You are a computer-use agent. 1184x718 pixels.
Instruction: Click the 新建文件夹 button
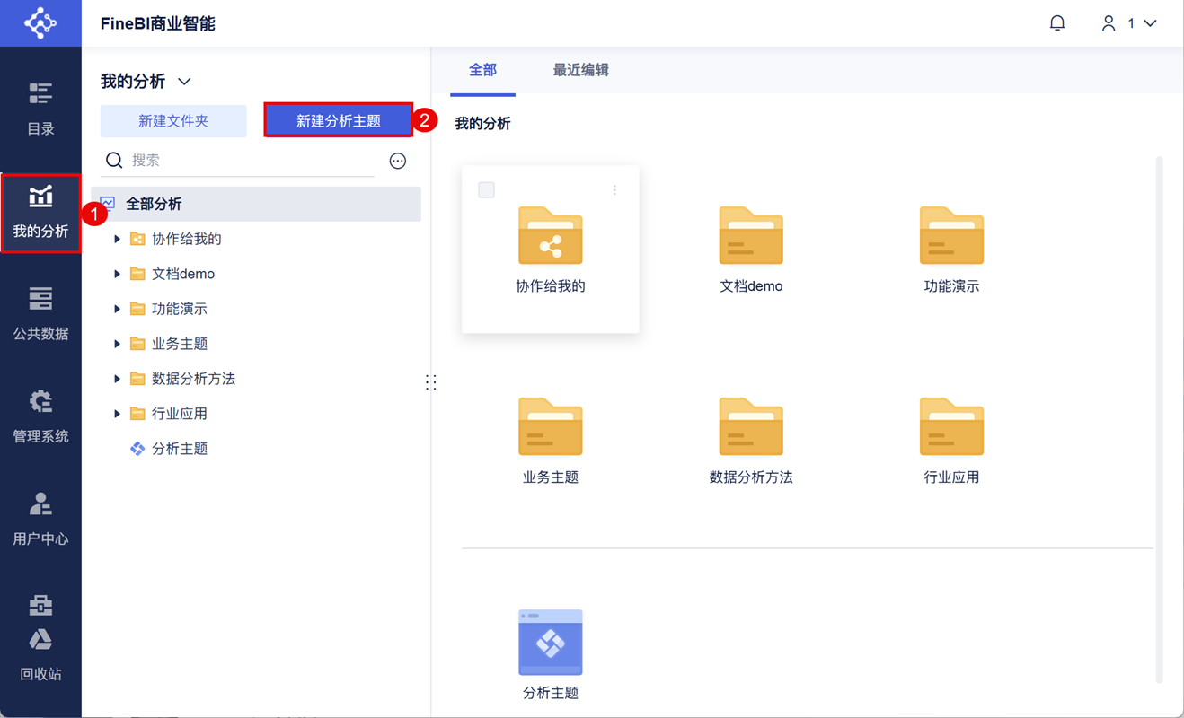coord(173,120)
